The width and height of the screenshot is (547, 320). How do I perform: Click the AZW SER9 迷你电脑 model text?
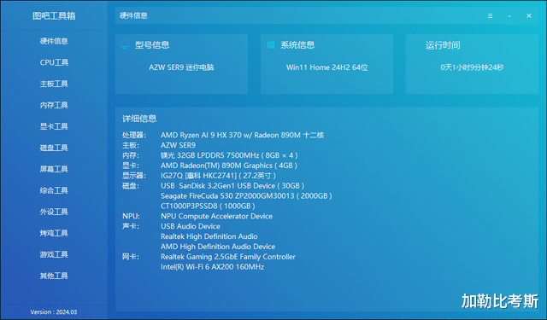click(x=181, y=67)
